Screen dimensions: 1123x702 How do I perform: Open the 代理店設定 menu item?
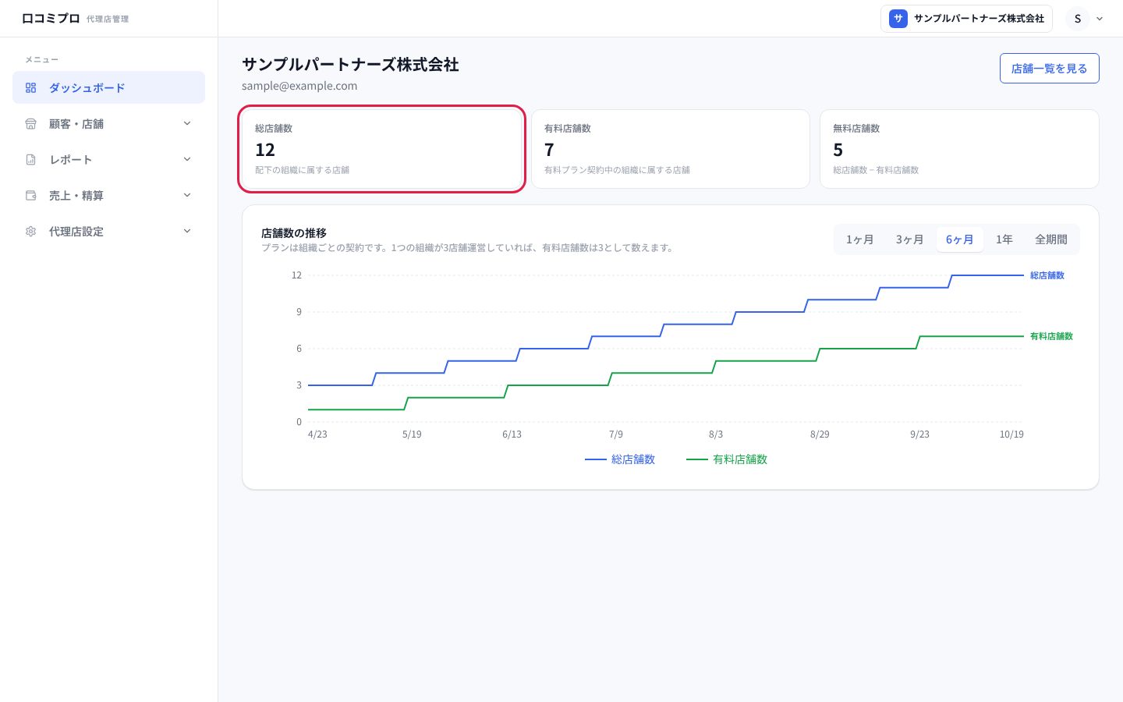pos(108,231)
